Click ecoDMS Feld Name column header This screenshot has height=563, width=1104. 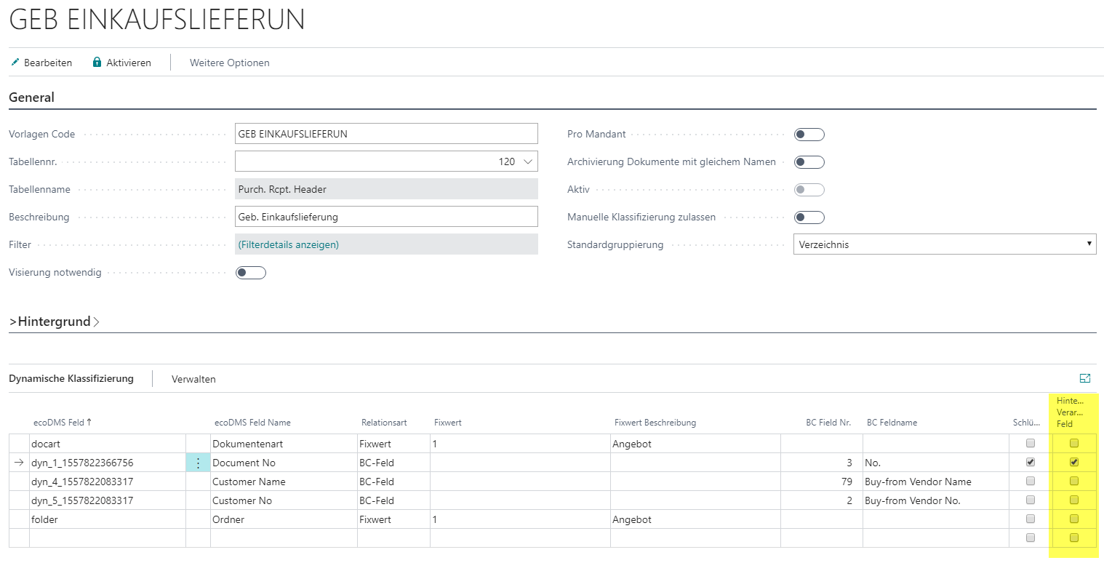(252, 423)
